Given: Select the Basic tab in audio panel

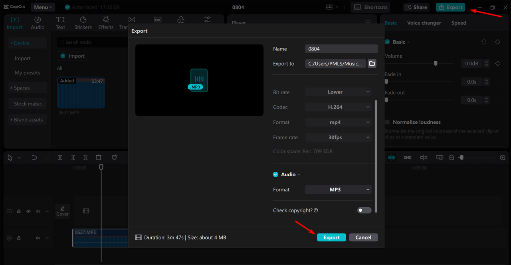Looking at the screenshot, I should (x=390, y=23).
